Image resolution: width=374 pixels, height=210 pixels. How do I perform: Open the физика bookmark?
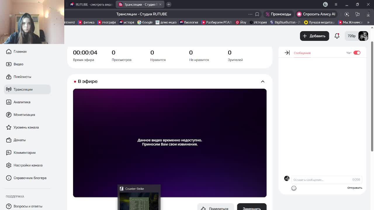pos(86,22)
